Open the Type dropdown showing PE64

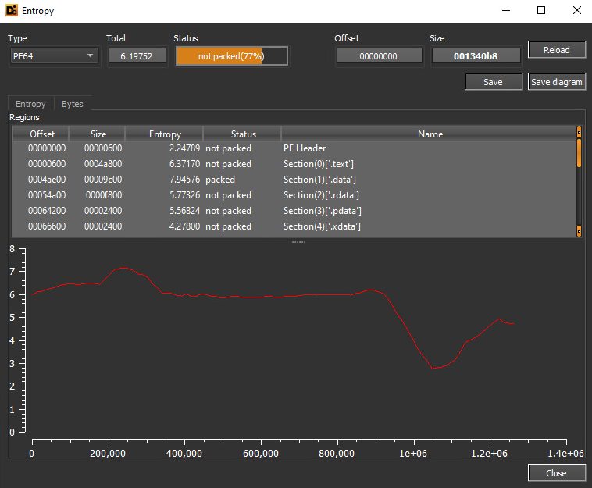[x=54, y=56]
